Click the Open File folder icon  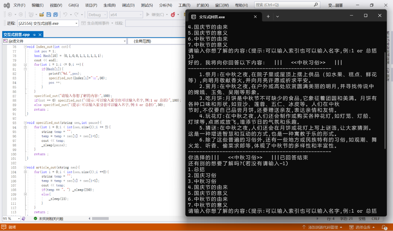[x=41, y=15]
